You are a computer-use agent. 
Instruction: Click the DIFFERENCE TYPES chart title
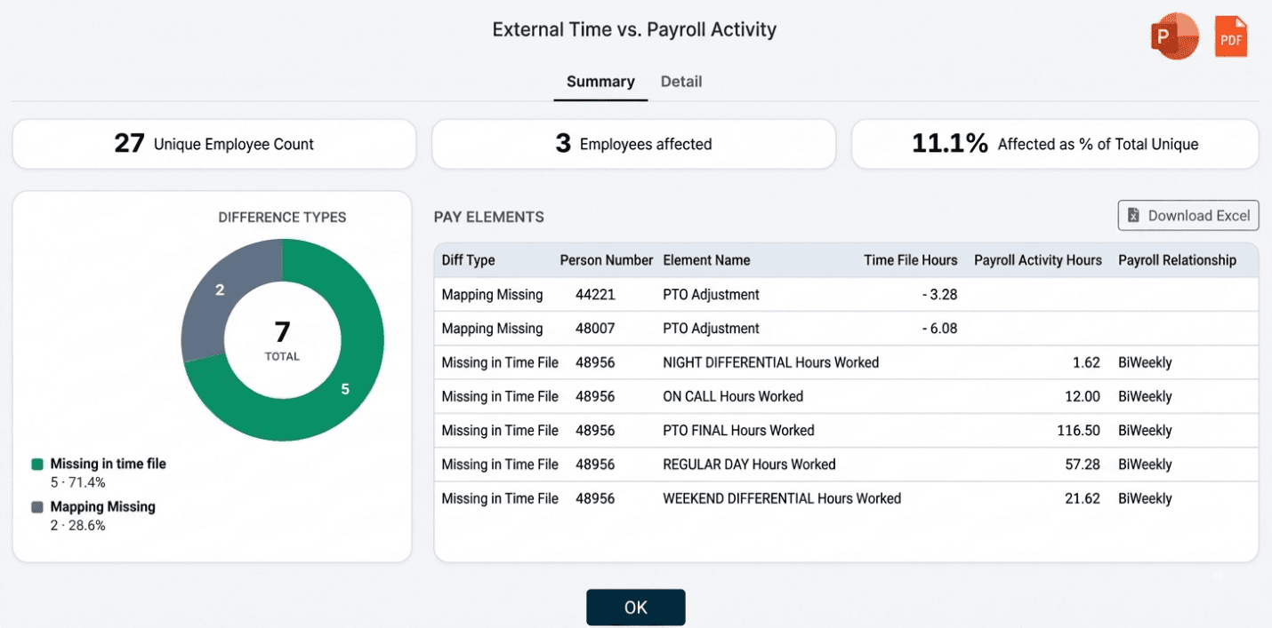coord(282,217)
